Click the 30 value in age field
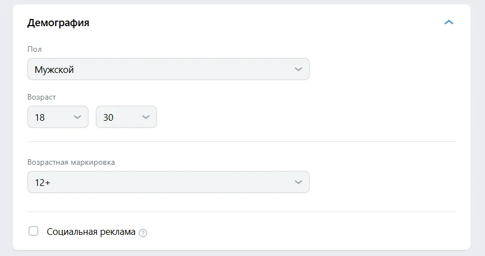Image resolution: width=485 pixels, height=256 pixels. (108, 118)
